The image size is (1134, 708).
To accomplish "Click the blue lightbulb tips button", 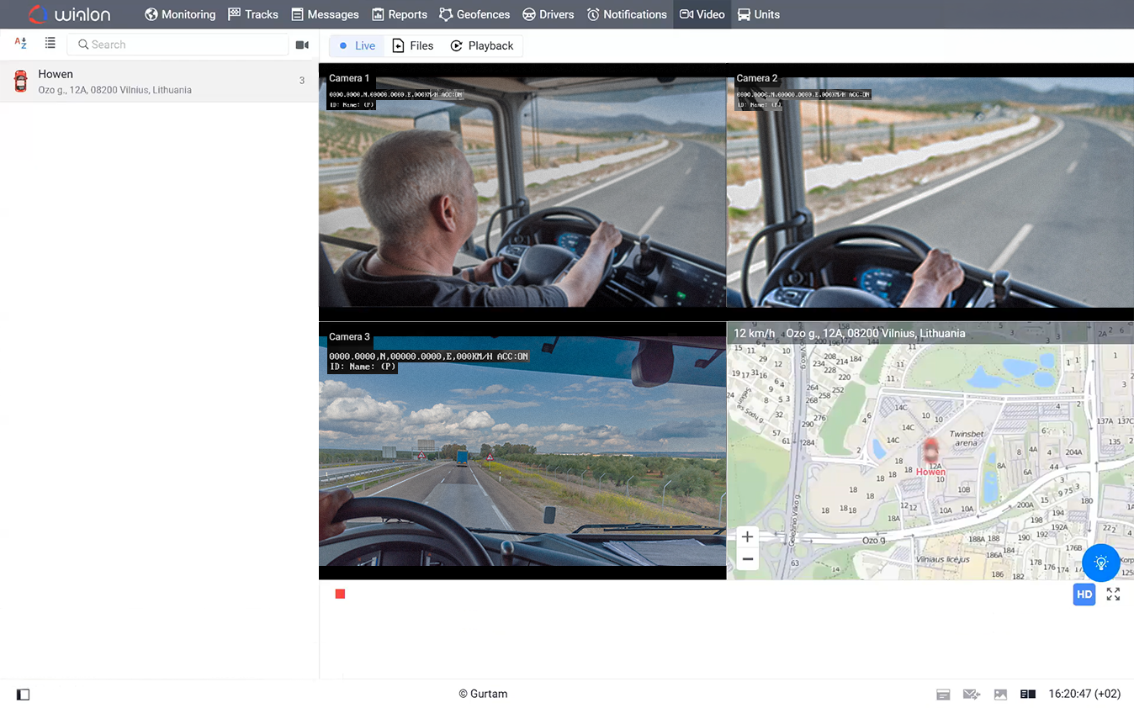I will [1100, 563].
